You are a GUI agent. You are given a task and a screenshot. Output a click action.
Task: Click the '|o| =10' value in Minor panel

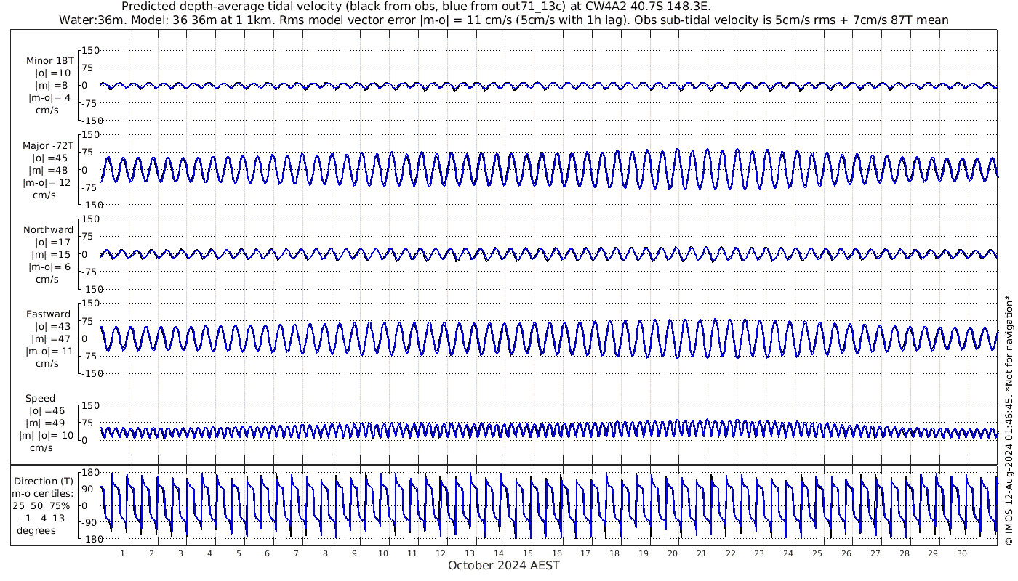point(52,73)
